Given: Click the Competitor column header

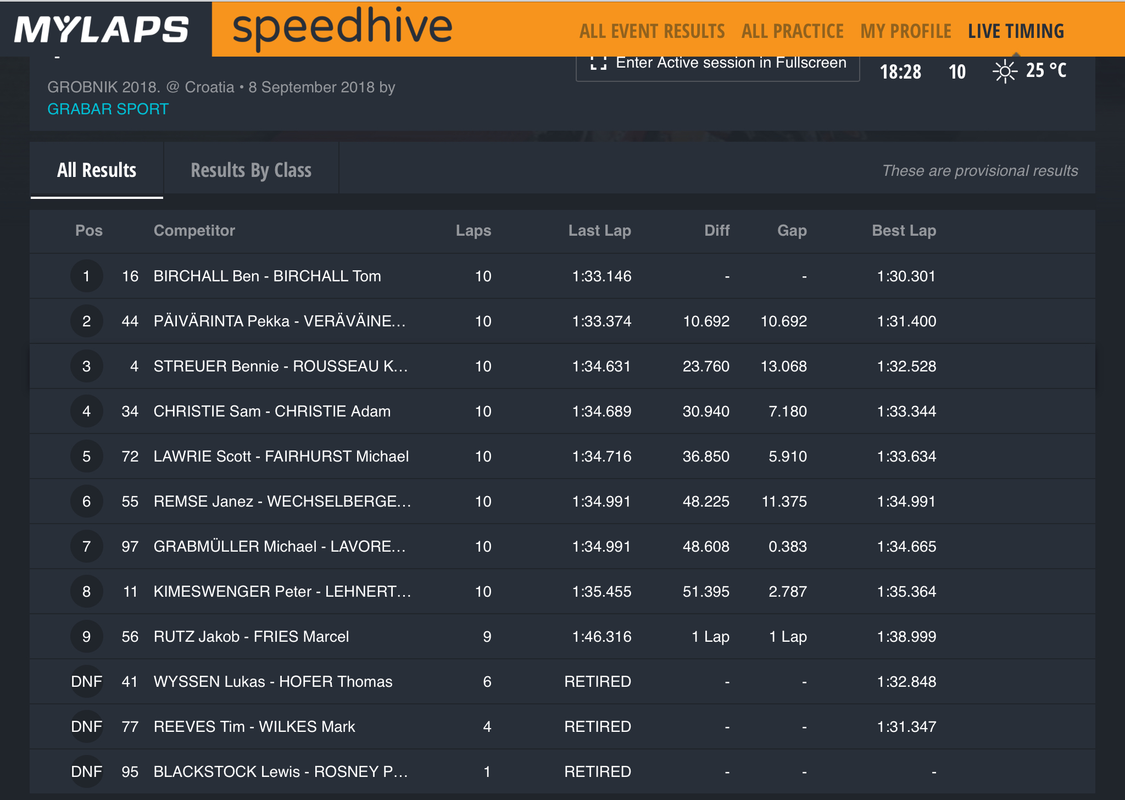Looking at the screenshot, I should tap(194, 230).
